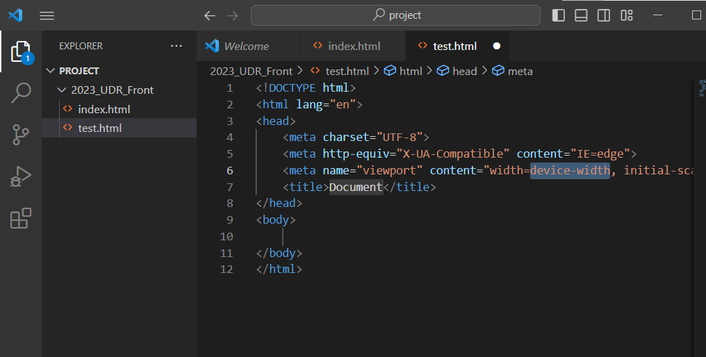This screenshot has width=706, height=357.
Task: Click the minimap at editor right edge
Action: [x=702, y=88]
